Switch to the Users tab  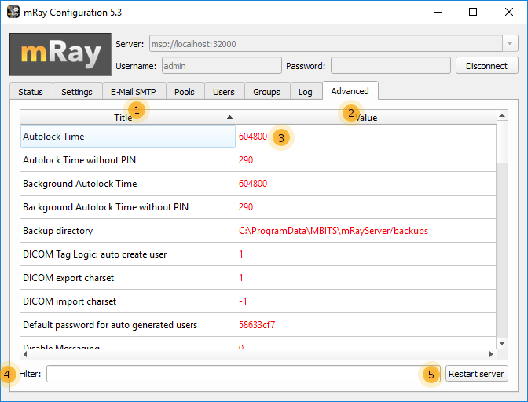click(x=224, y=92)
